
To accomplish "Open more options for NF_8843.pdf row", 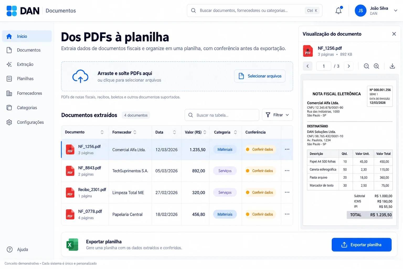I will tap(287, 170).
